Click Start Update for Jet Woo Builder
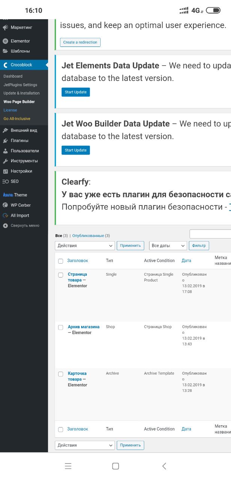 [x=76, y=150]
